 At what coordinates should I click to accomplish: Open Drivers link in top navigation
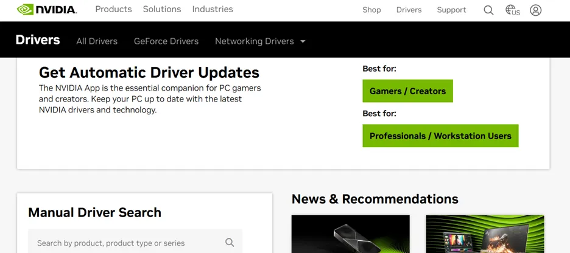pos(409,10)
